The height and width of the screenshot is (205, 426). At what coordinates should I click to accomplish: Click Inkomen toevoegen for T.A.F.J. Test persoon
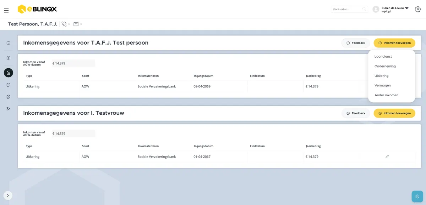coord(394,43)
